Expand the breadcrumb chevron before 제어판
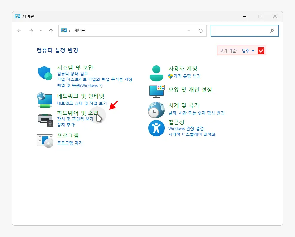This screenshot has height=237, width=295. tap(70, 31)
